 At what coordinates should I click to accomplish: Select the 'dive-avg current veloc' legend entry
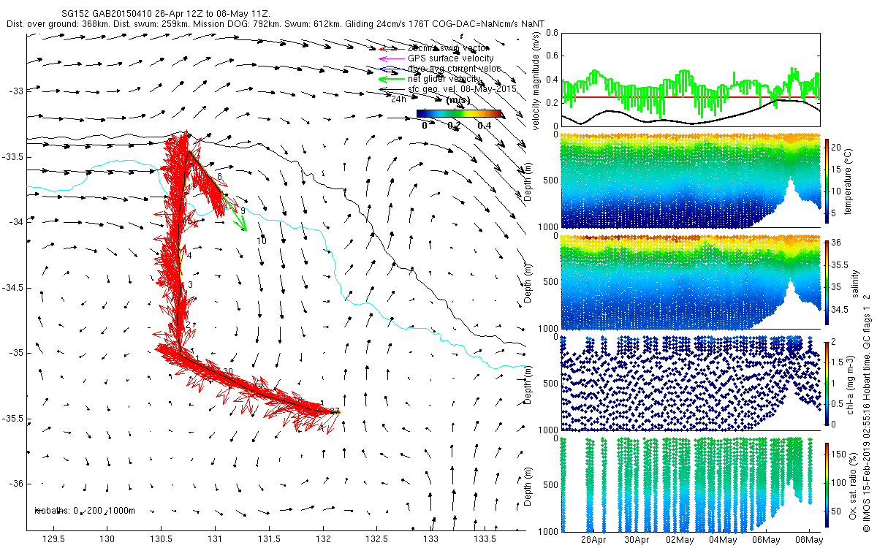[x=455, y=68]
